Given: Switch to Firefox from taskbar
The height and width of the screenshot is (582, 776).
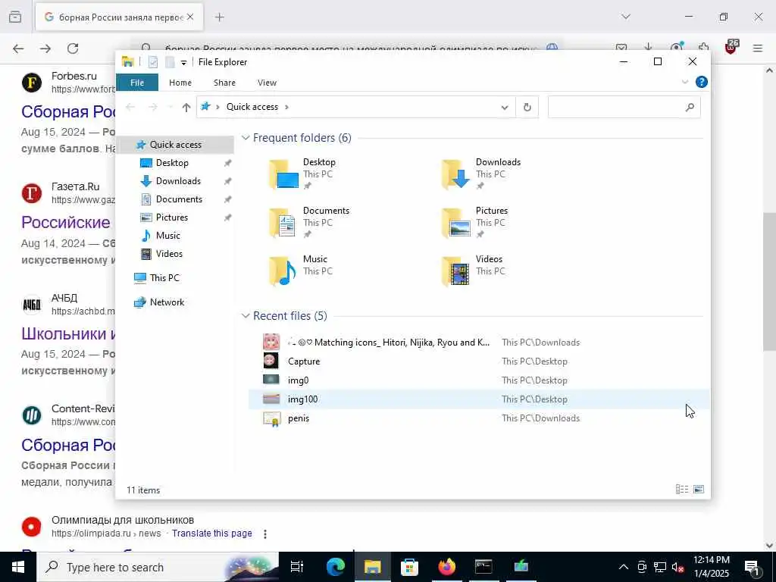Looking at the screenshot, I should point(447,567).
